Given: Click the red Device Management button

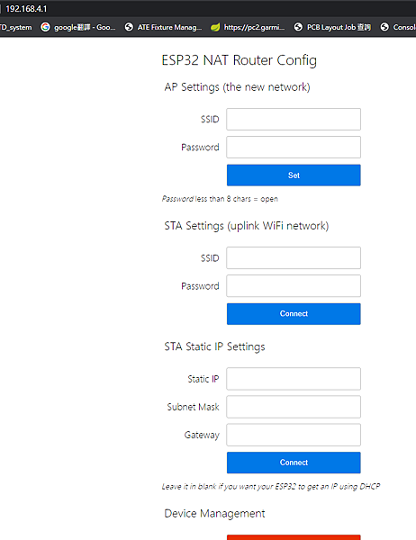Looking at the screenshot, I should tap(294, 537).
